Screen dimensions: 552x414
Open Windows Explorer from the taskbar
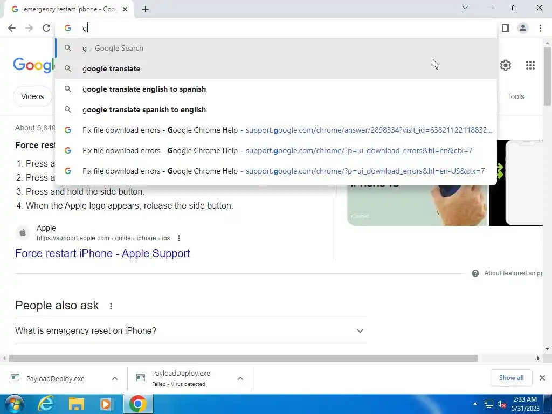pyautogui.click(x=77, y=404)
